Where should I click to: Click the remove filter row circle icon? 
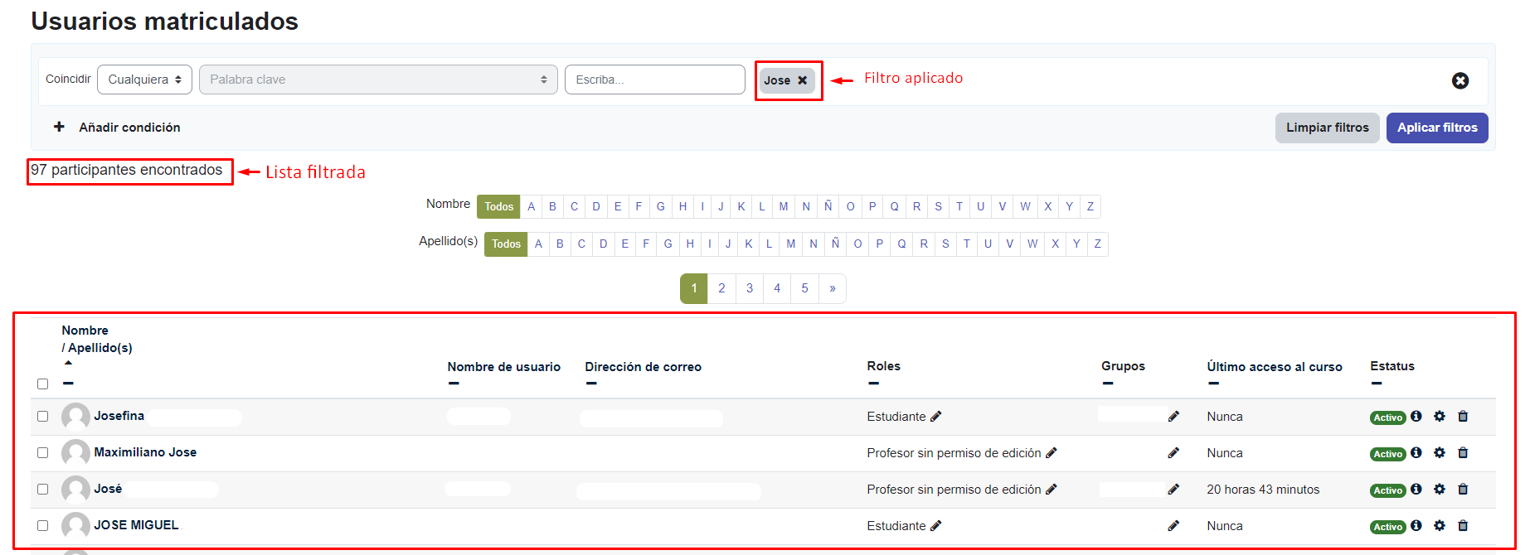click(x=1460, y=80)
